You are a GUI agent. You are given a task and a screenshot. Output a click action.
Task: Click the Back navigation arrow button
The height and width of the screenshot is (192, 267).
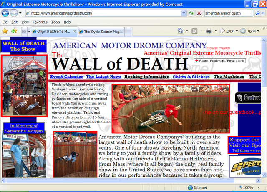[7, 13]
